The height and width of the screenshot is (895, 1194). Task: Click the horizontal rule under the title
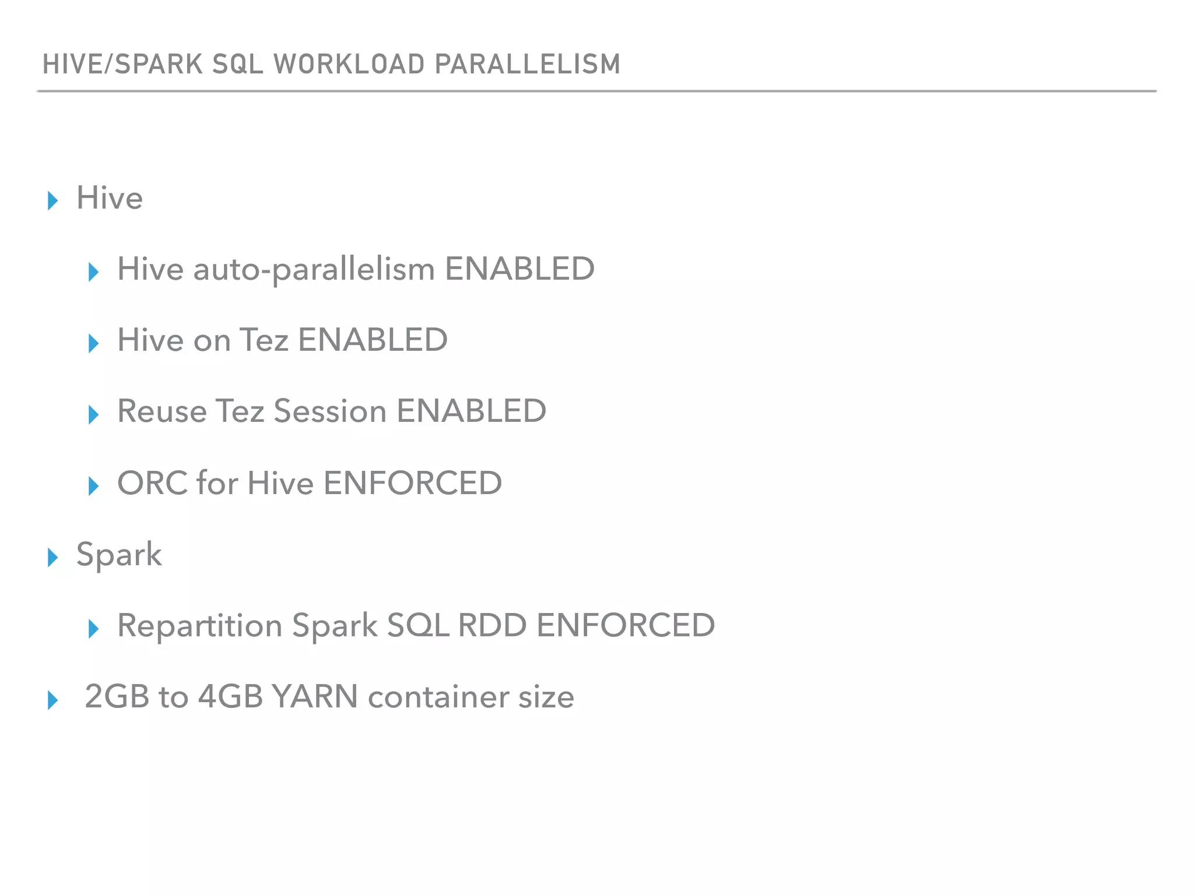(596, 91)
